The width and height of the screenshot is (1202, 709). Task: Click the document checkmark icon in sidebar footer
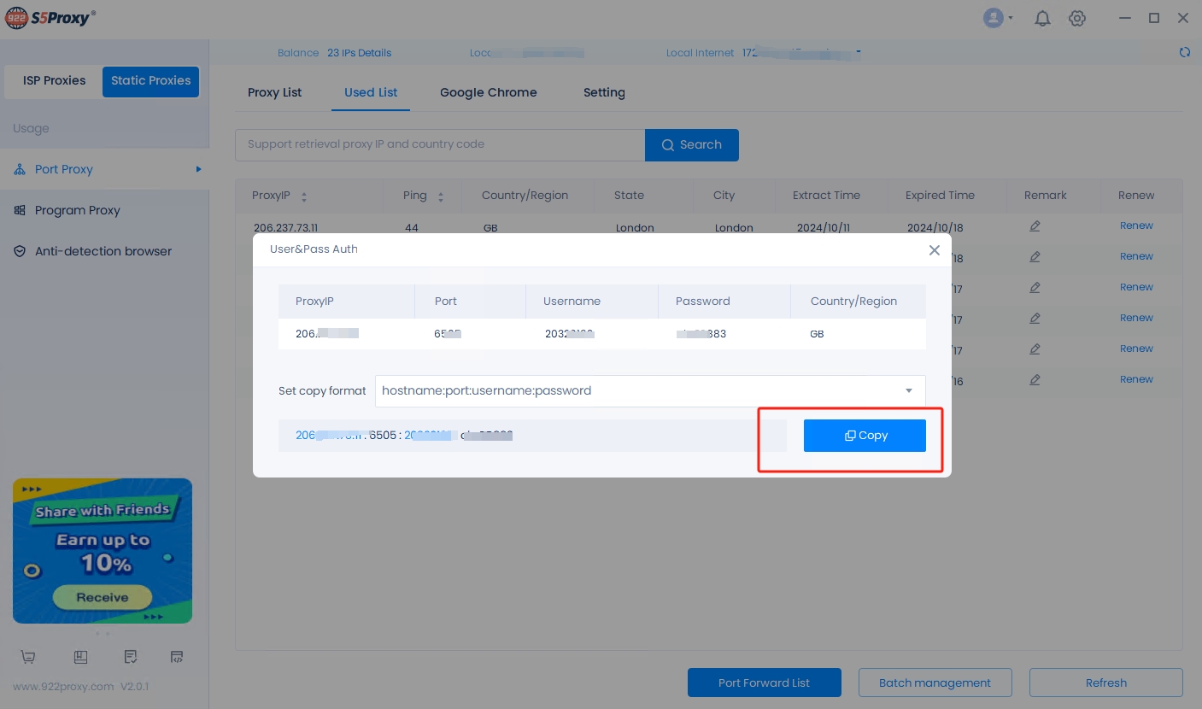point(130,657)
